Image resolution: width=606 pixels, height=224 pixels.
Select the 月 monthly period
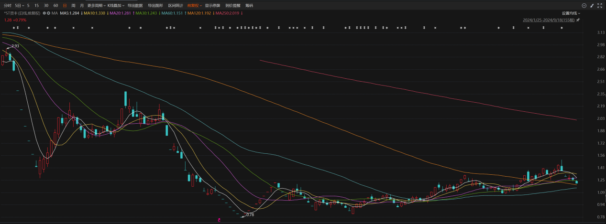tap(82, 6)
